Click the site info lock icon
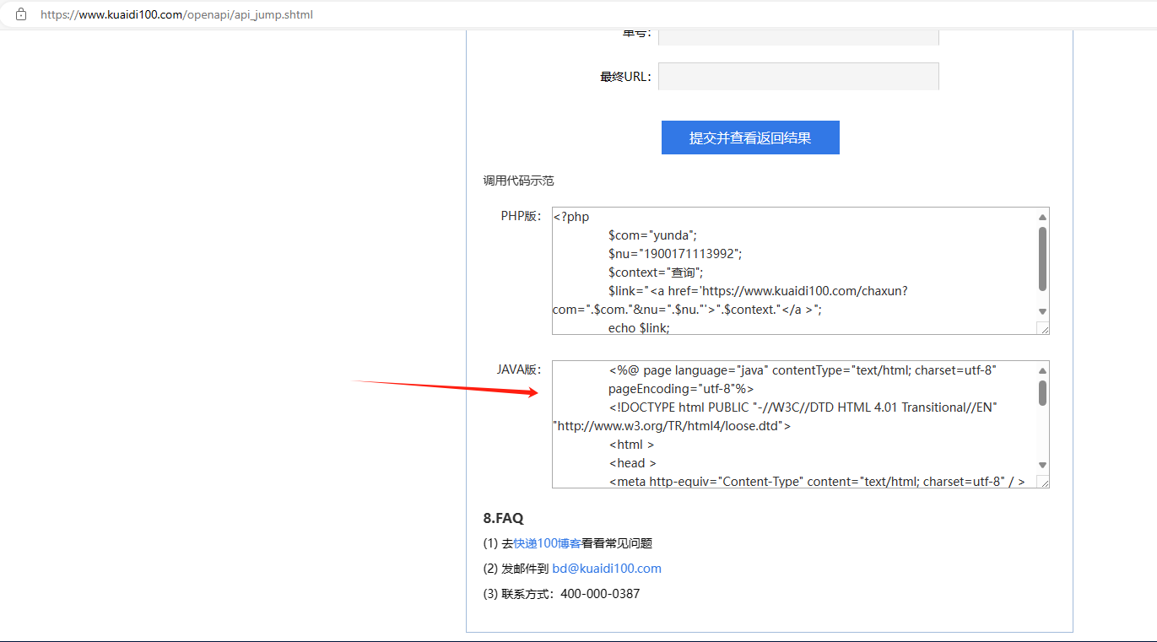Viewport: 1157px width, 642px height. 21,14
